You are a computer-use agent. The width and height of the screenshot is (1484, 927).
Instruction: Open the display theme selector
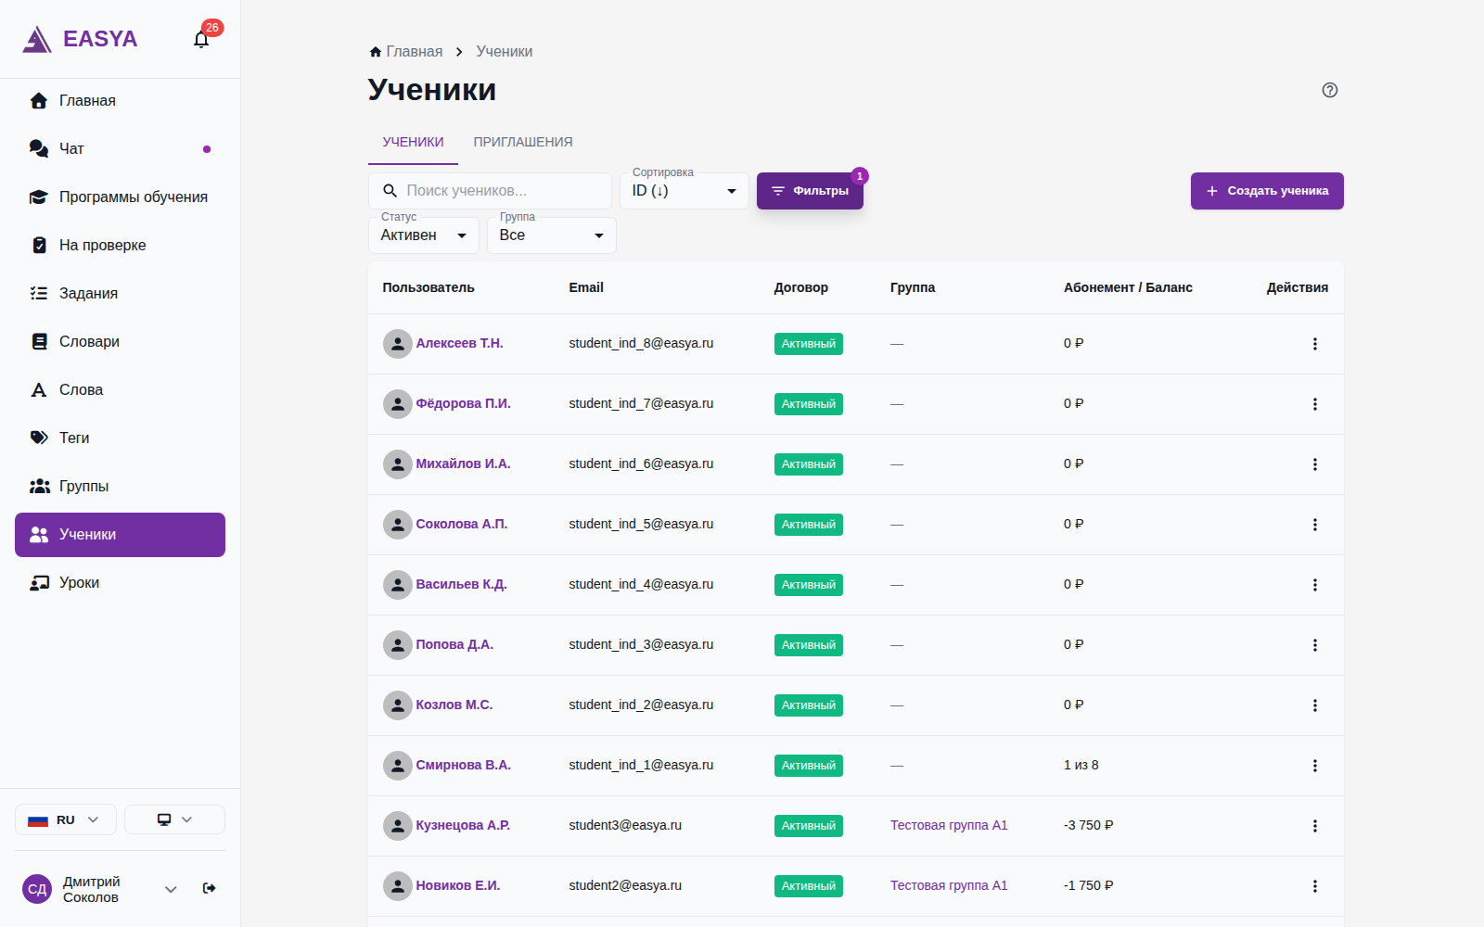(174, 819)
